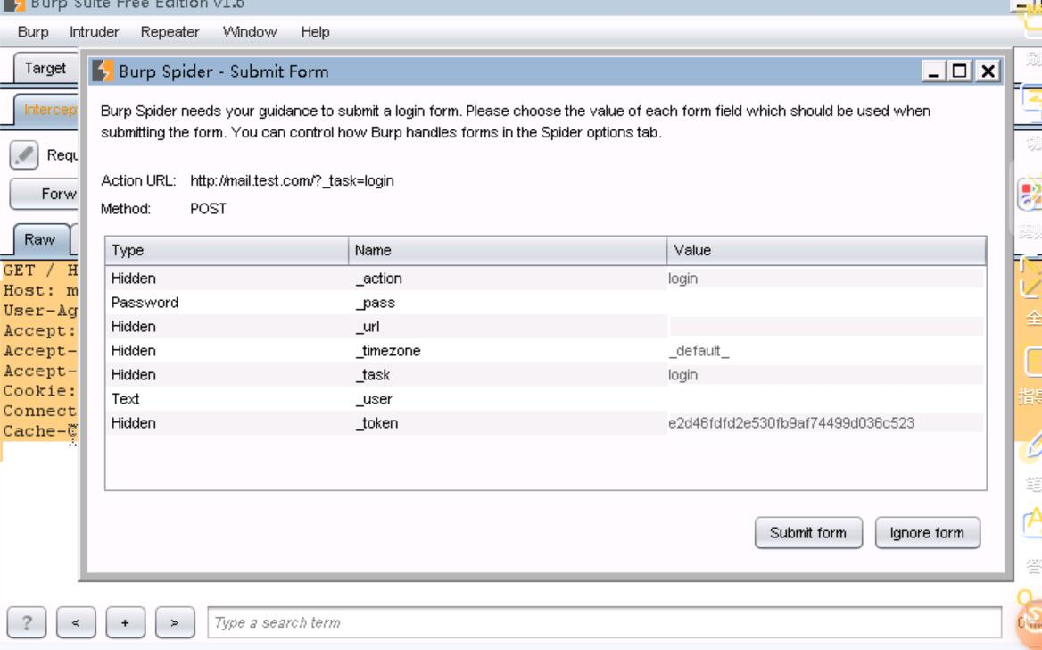Edit the empty _pass value cell

click(x=826, y=303)
